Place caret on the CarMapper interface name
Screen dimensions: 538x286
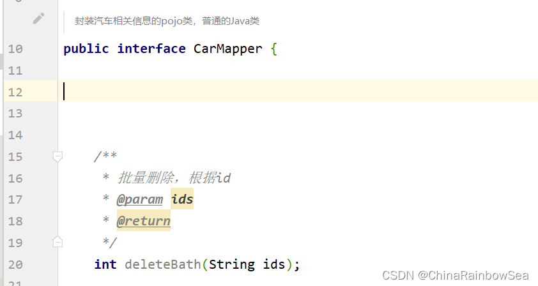227,49
